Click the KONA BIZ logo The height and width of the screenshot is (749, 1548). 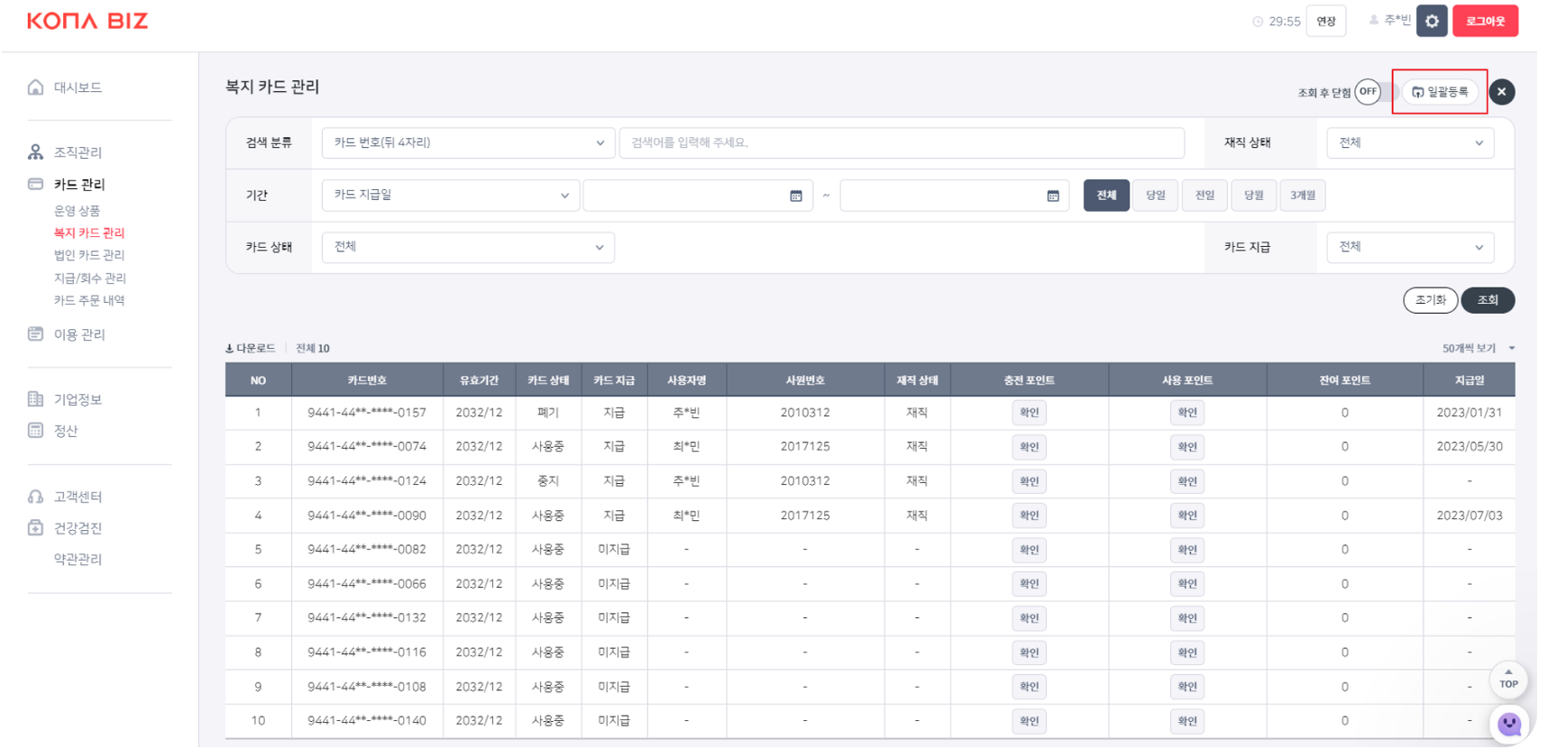(87, 21)
